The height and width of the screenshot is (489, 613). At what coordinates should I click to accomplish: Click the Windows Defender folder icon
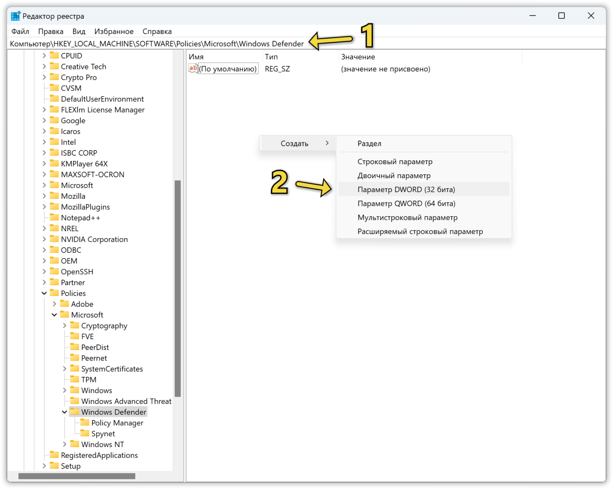point(75,412)
